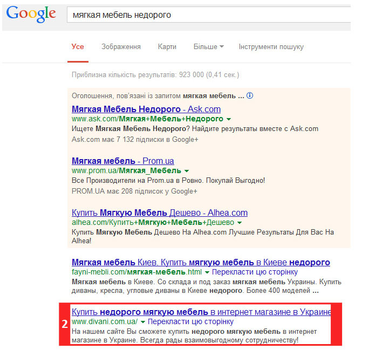Expand the arrow beside the fayni-mebli.com URL

[207, 272]
